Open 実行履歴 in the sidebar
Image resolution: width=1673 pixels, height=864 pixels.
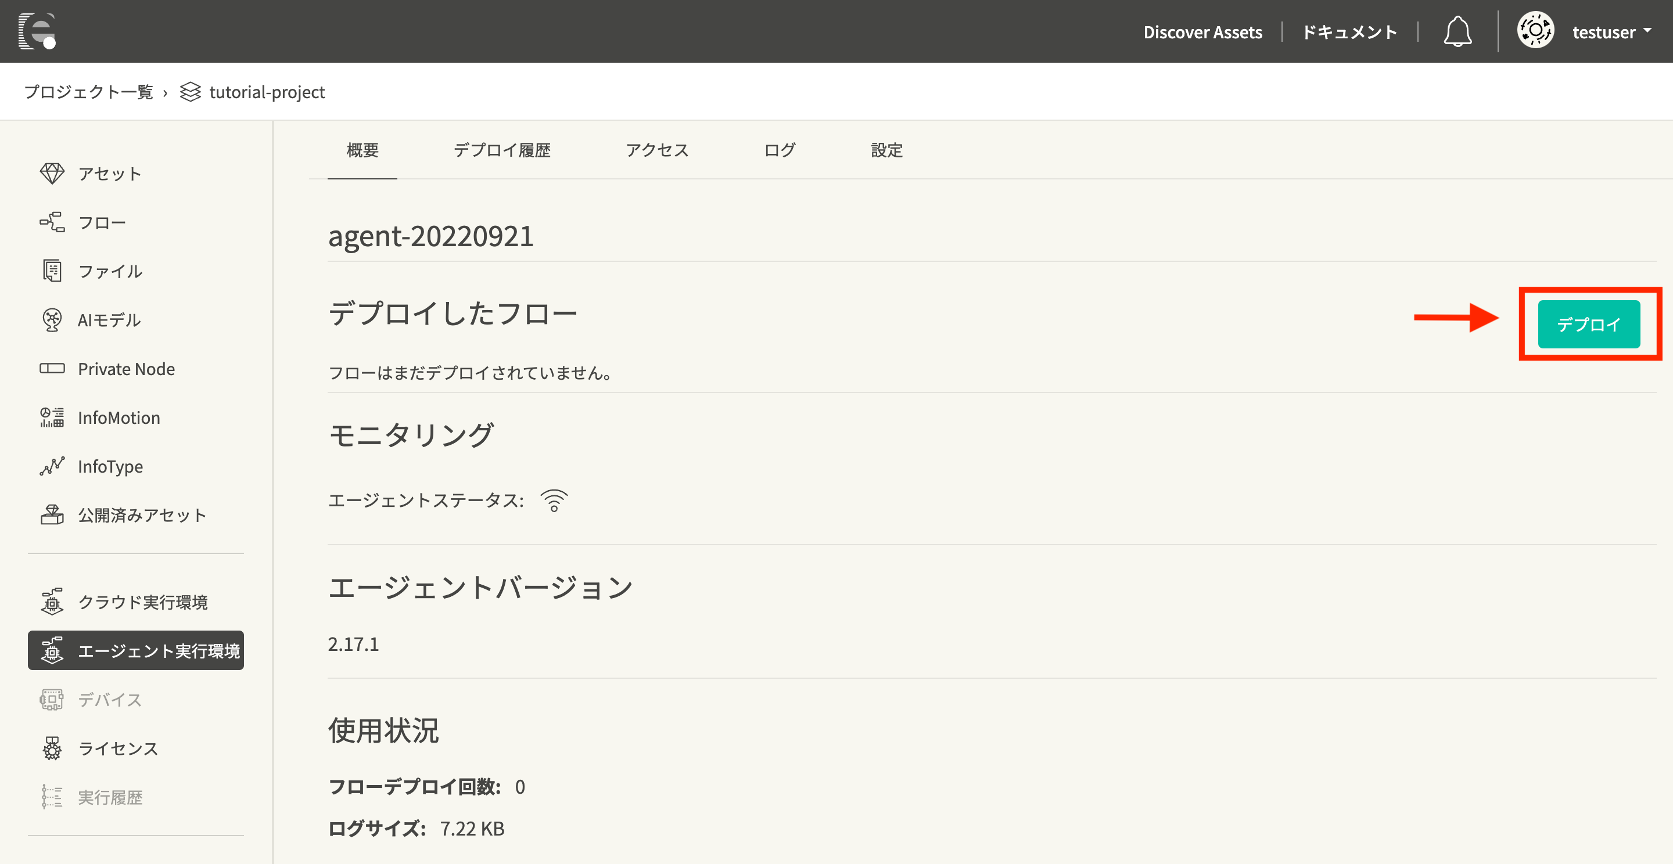point(136,797)
